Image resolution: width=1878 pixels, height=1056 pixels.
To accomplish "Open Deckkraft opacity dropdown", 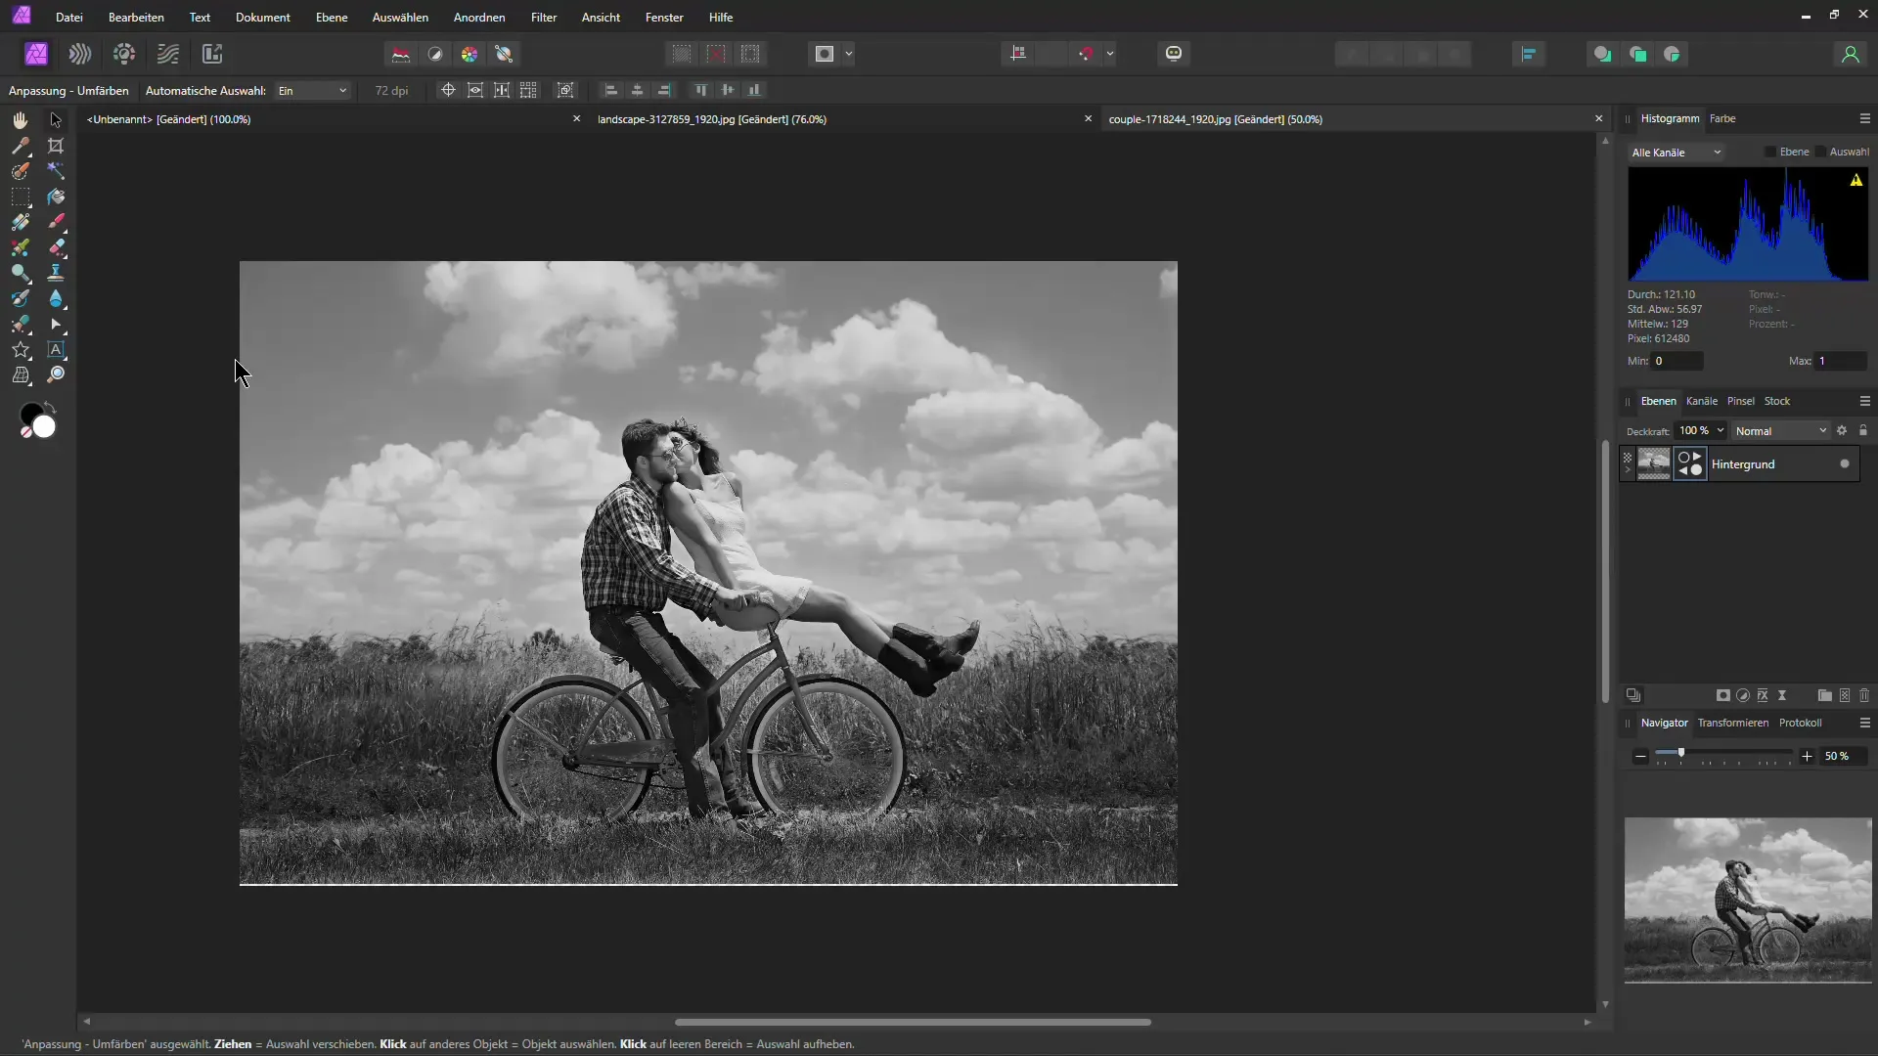I will tap(1721, 430).
